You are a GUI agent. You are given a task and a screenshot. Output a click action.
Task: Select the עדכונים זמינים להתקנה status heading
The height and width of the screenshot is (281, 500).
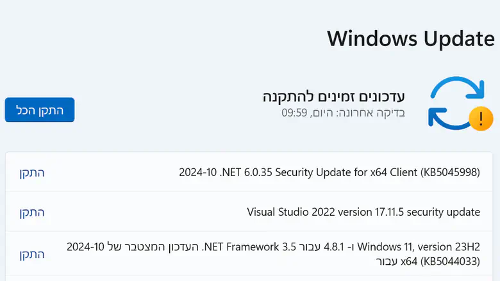[334, 97]
